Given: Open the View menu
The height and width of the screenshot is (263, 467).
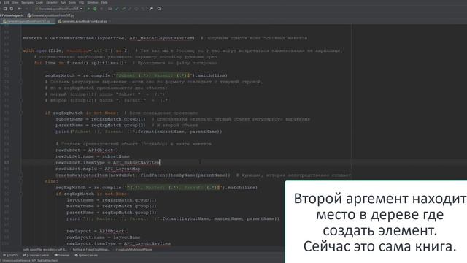Looking at the screenshot, I should [x=15, y=2].
